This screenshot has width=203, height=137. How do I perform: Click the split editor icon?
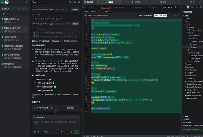pos(175,7)
